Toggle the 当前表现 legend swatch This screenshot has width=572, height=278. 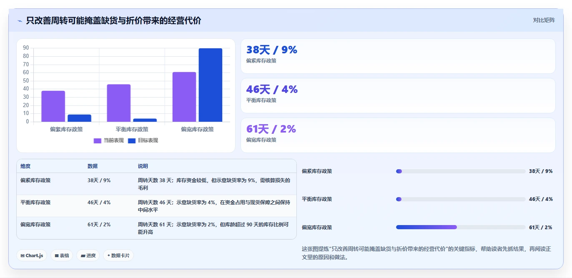point(98,140)
